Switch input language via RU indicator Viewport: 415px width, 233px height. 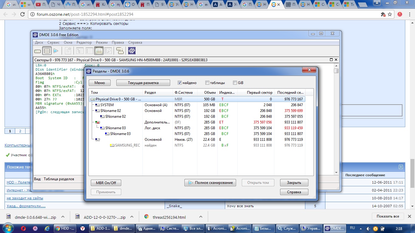click(352, 228)
